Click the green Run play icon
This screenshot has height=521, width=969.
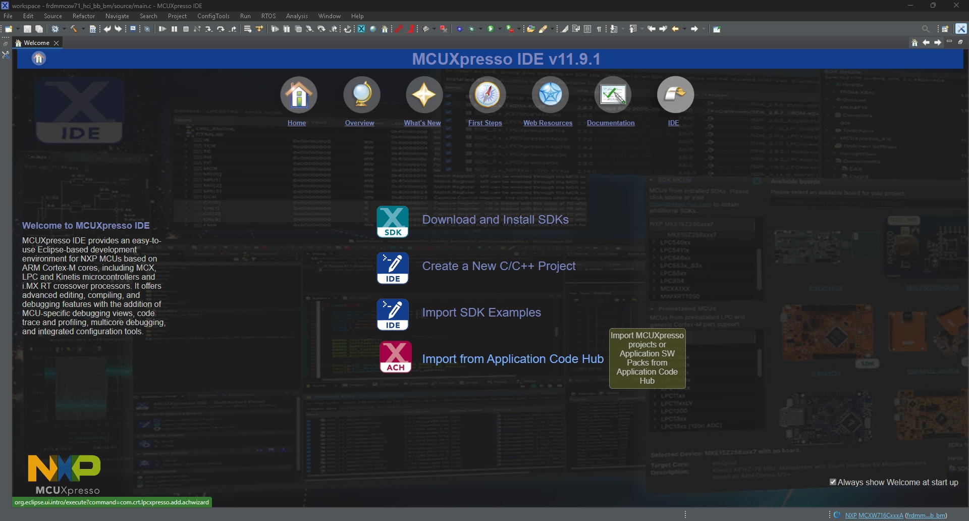click(x=491, y=29)
